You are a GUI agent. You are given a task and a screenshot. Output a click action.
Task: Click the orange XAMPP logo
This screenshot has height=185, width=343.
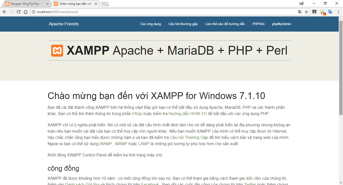(57, 51)
